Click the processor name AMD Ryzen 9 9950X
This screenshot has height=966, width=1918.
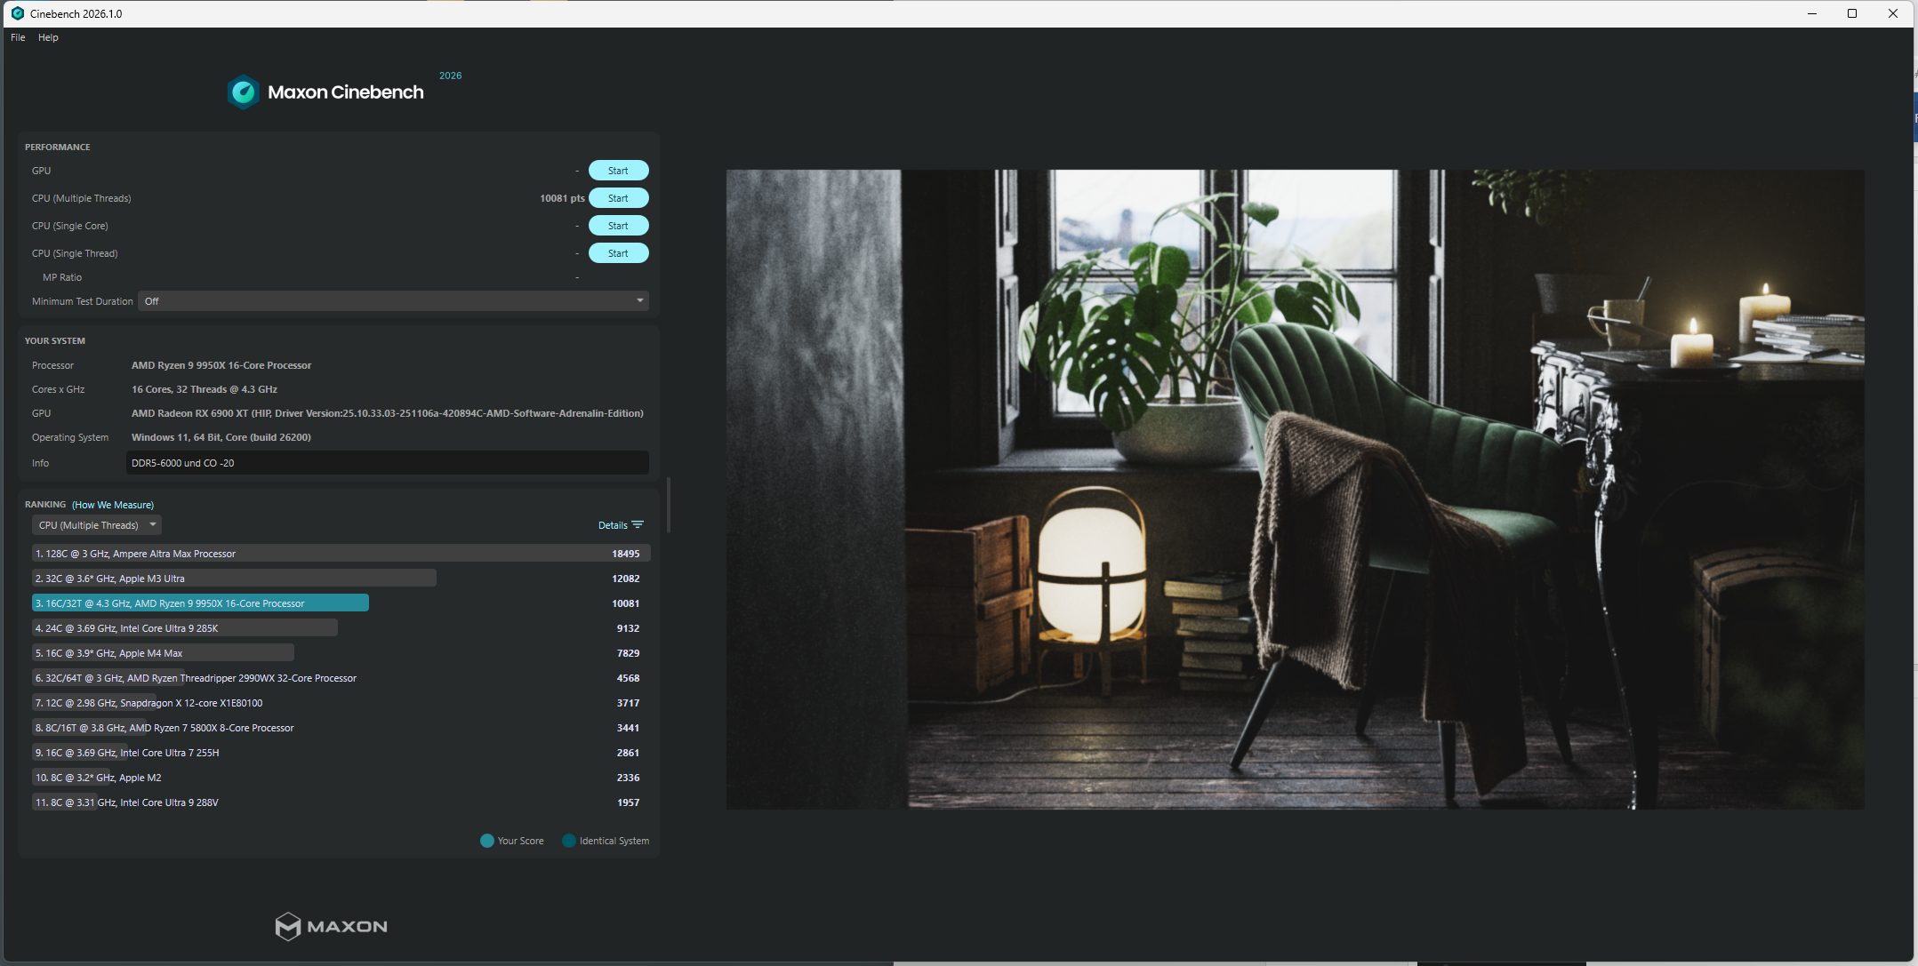(x=221, y=365)
